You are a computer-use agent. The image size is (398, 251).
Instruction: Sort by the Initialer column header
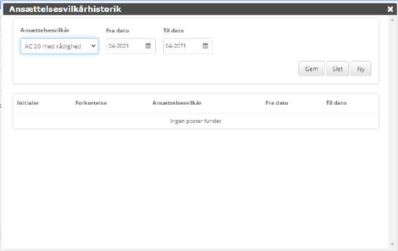tap(28, 103)
